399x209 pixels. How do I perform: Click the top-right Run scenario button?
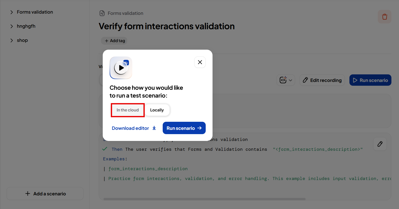pyautogui.click(x=370, y=80)
